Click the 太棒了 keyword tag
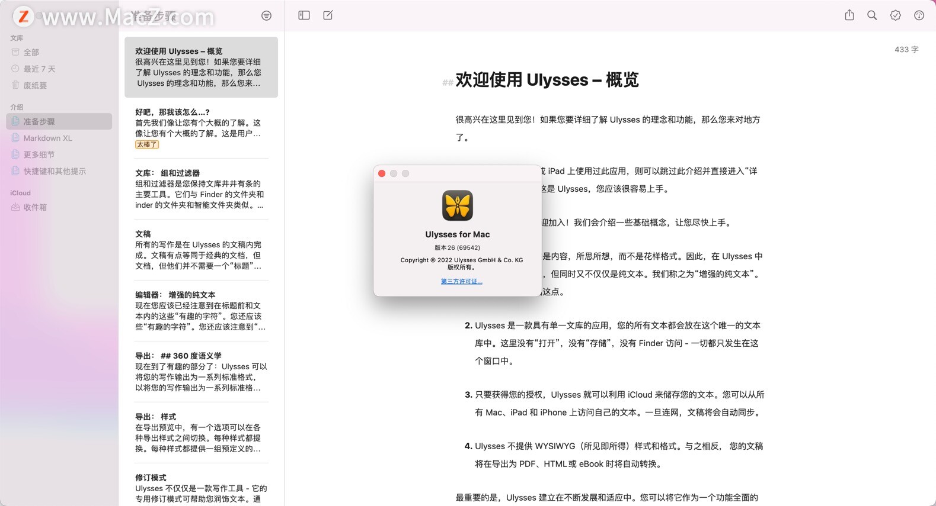The width and height of the screenshot is (936, 506). coord(146,144)
